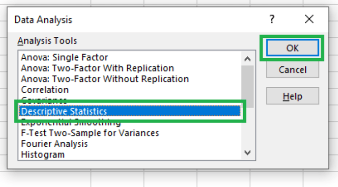Select Anova: Single Factor
The image size is (338, 187).
coord(64,58)
